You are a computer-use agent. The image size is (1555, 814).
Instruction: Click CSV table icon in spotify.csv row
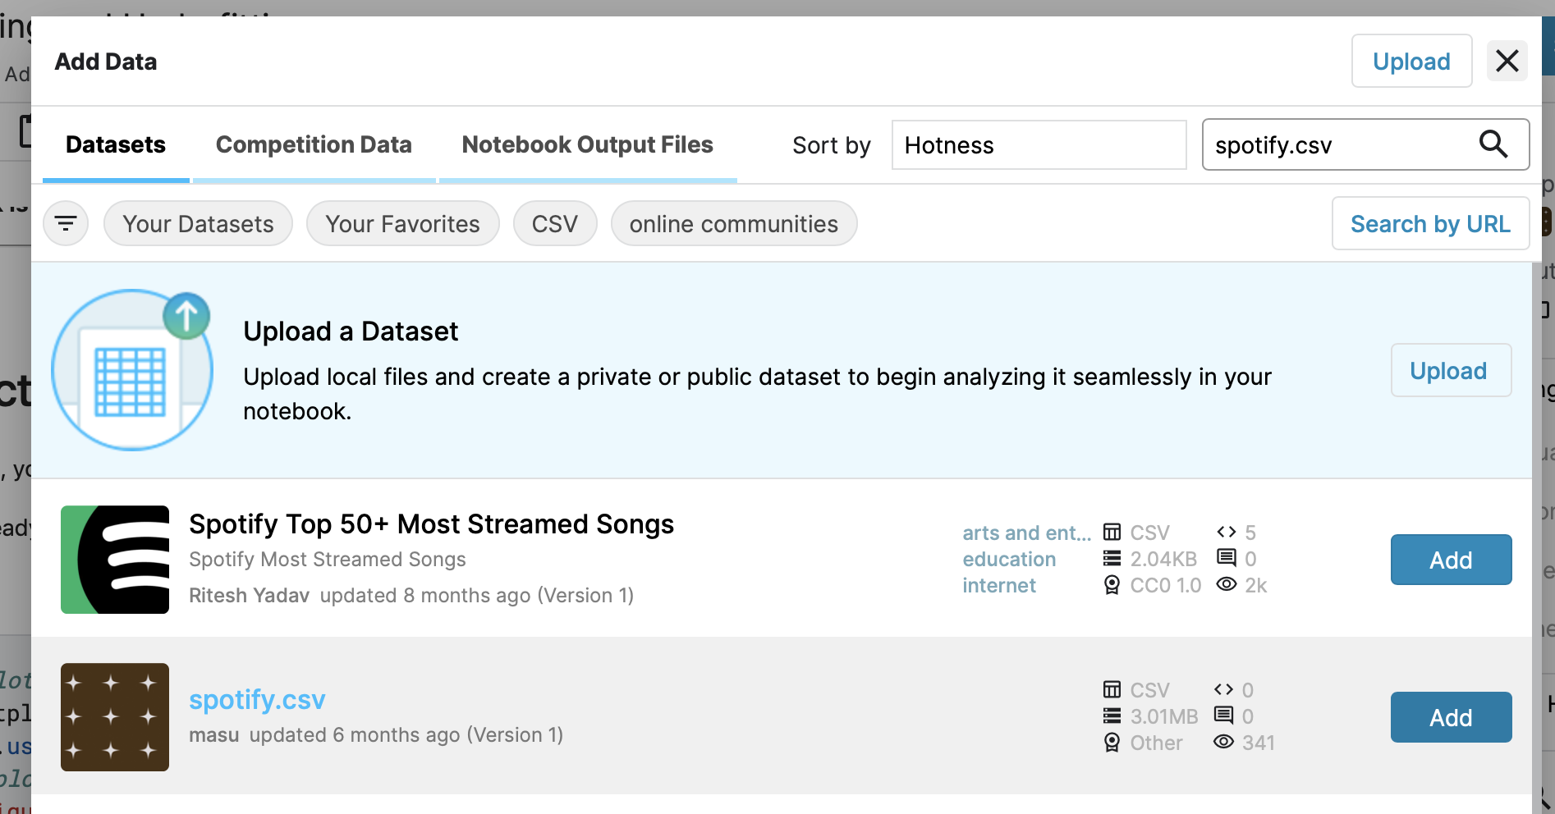[x=1112, y=689]
